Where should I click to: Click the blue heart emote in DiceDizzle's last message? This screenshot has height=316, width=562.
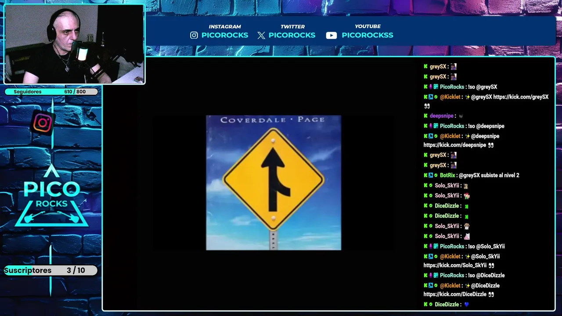[466, 304]
